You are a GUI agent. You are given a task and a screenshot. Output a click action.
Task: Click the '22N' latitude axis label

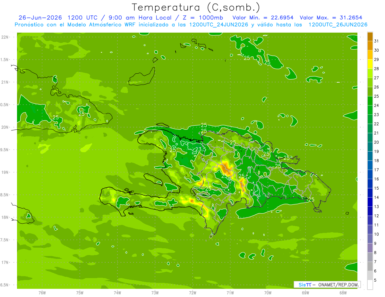click(x=4, y=37)
